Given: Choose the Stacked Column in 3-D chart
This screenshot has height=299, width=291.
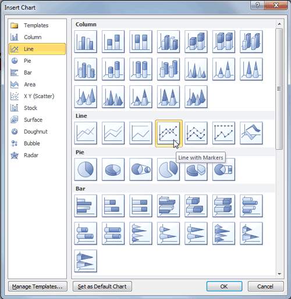Looking at the screenshot, I should coord(196,41).
